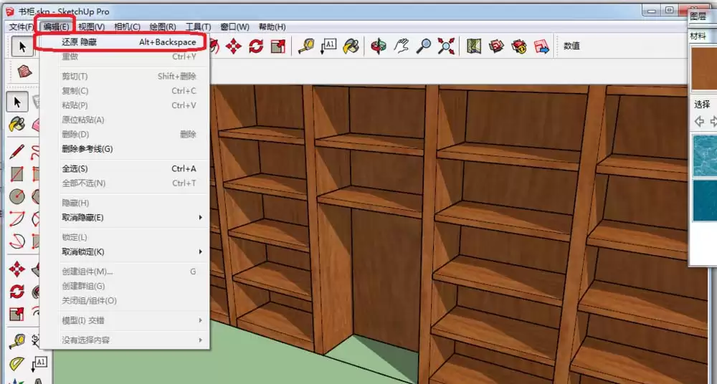The image size is (717, 384).
Task: Select the 2-point Arc tool
Action: (17, 219)
